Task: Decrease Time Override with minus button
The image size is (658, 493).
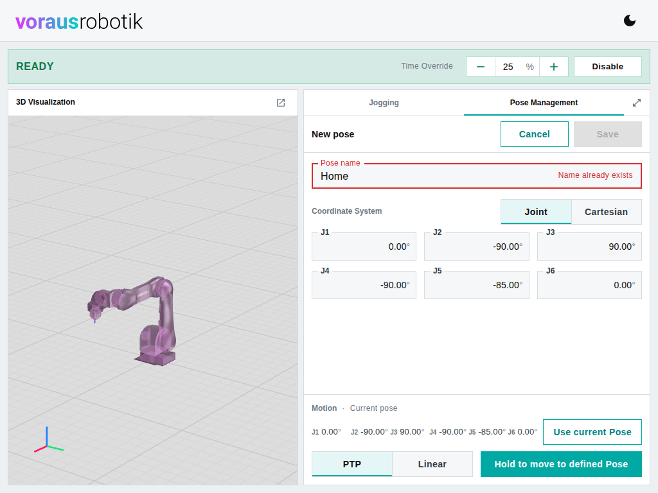Action: pos(481,67)
